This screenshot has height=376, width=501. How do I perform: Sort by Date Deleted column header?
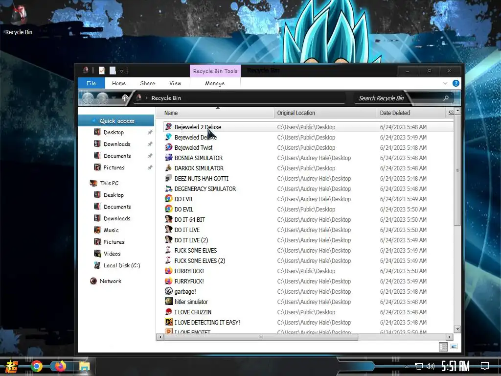pos(412,113)
